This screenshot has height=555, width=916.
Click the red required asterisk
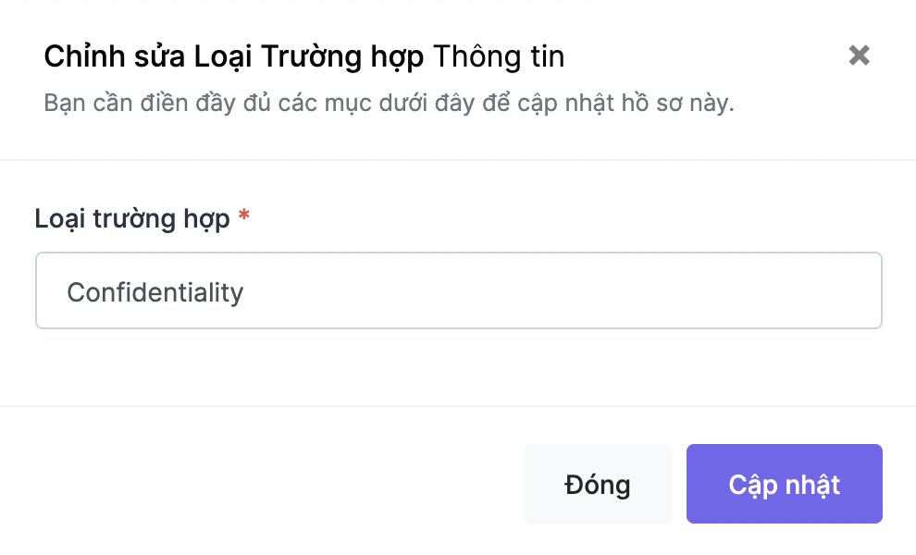tap(243, 216)
